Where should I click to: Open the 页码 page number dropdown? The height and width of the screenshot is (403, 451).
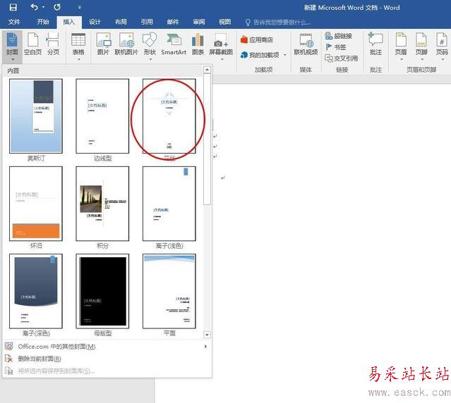(x=442, y=46)
